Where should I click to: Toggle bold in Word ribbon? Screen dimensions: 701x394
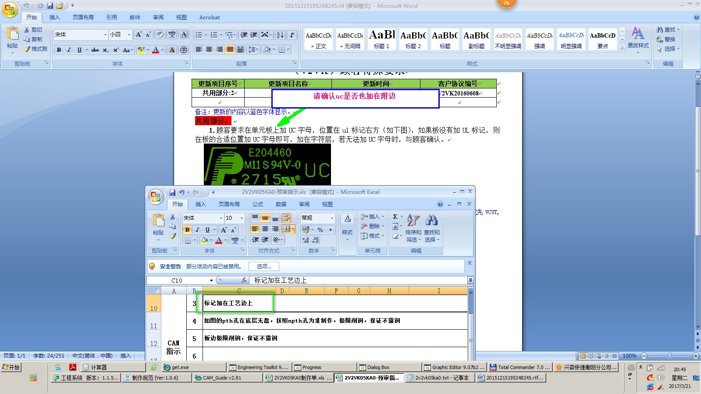coord(59,50)
